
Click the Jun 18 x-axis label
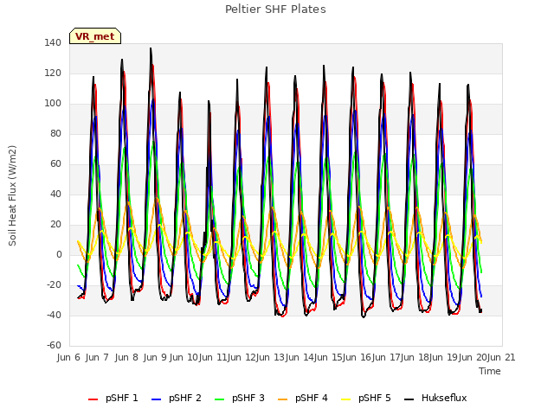[x=415, y=358]
